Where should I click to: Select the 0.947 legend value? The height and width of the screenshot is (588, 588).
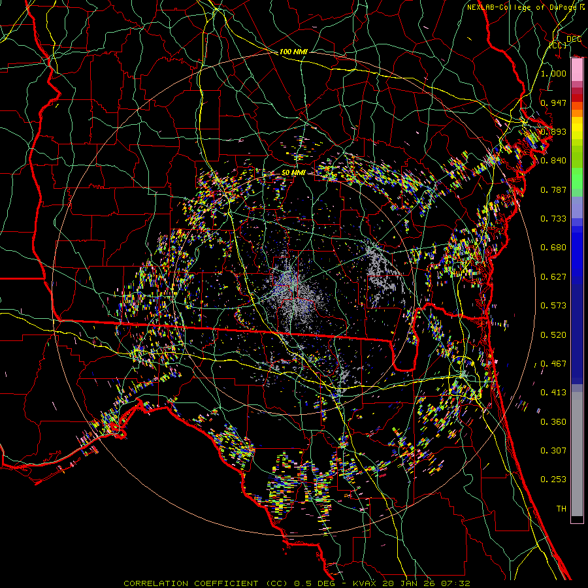[553, 103]
